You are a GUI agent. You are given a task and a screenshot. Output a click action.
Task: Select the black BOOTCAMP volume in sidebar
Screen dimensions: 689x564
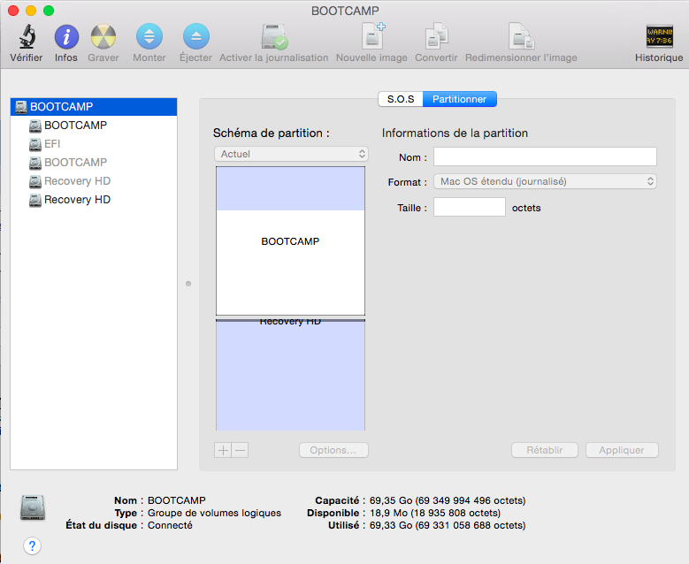coord(94,126)
